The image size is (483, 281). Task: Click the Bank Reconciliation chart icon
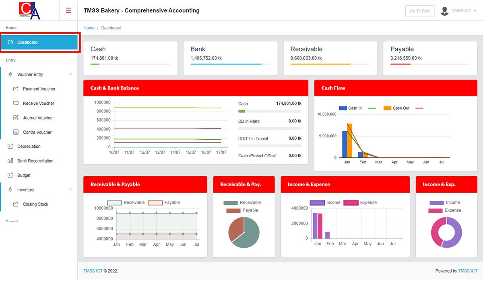(x=10, y=161)
